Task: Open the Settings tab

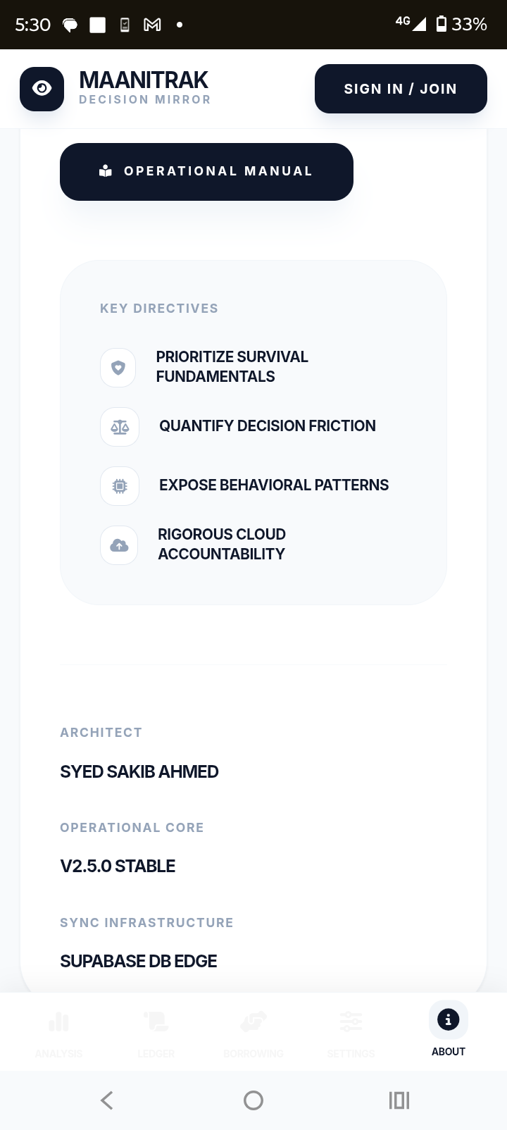Action: point(351,1031)
